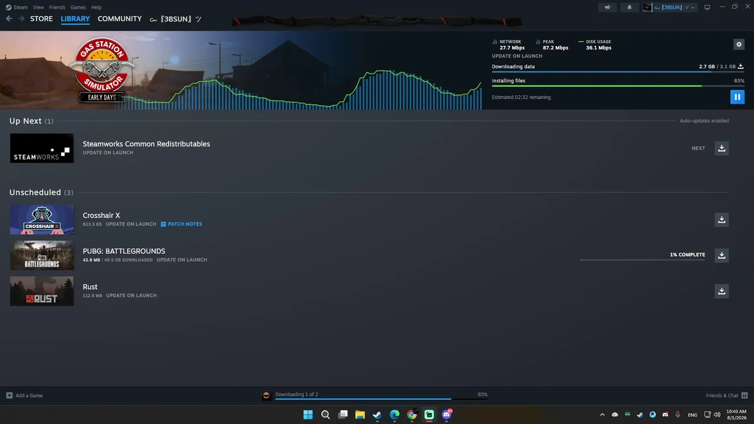Open the ENG language switcher
The width and height of the screenshot is (754, 424).
(x=692, y=415)
